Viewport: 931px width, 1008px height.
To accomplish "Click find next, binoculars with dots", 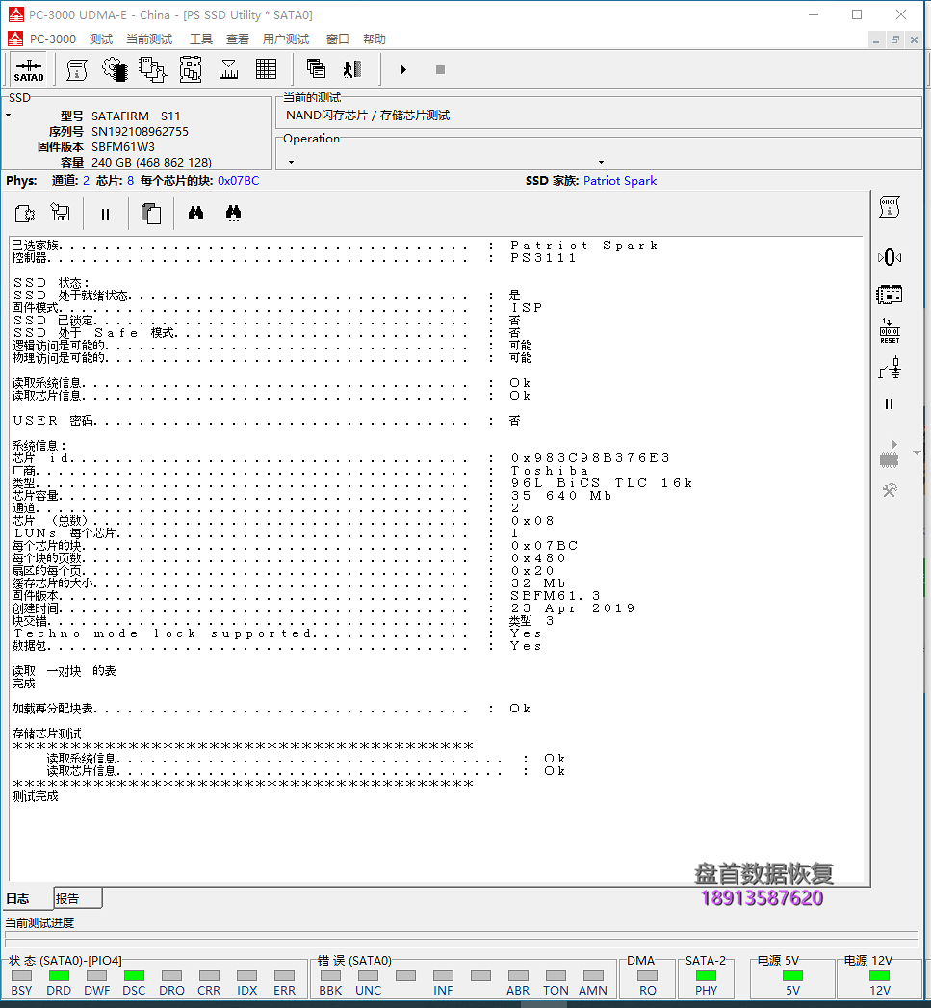I will (x=233, y=214).
